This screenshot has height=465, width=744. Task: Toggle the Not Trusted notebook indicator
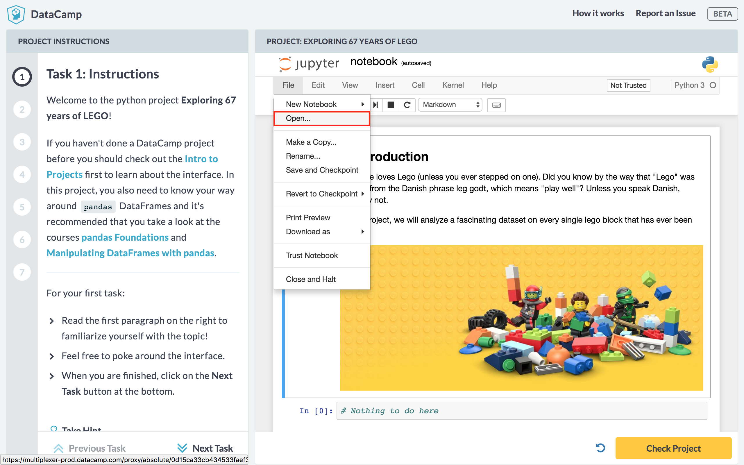pos(628,85)
